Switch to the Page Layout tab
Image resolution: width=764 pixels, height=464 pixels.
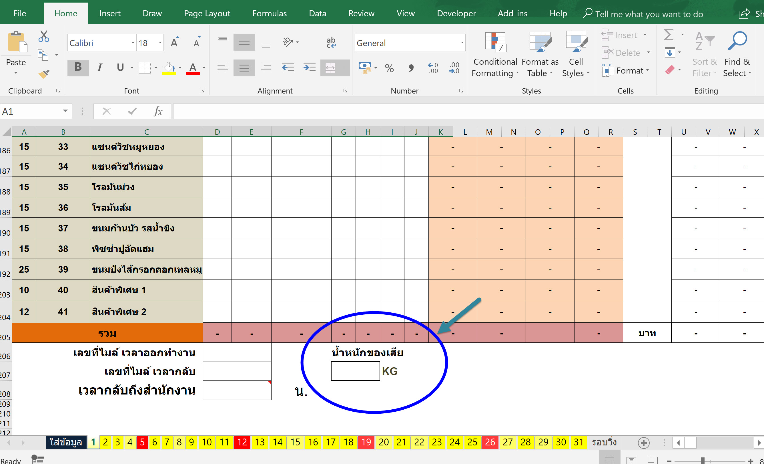coord(207,13)
